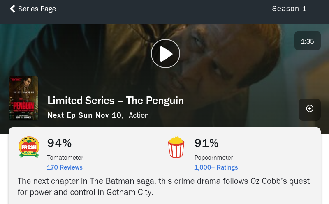Select the Season 1 label
This screenshot has height=204, width=329.
(289, 9)
